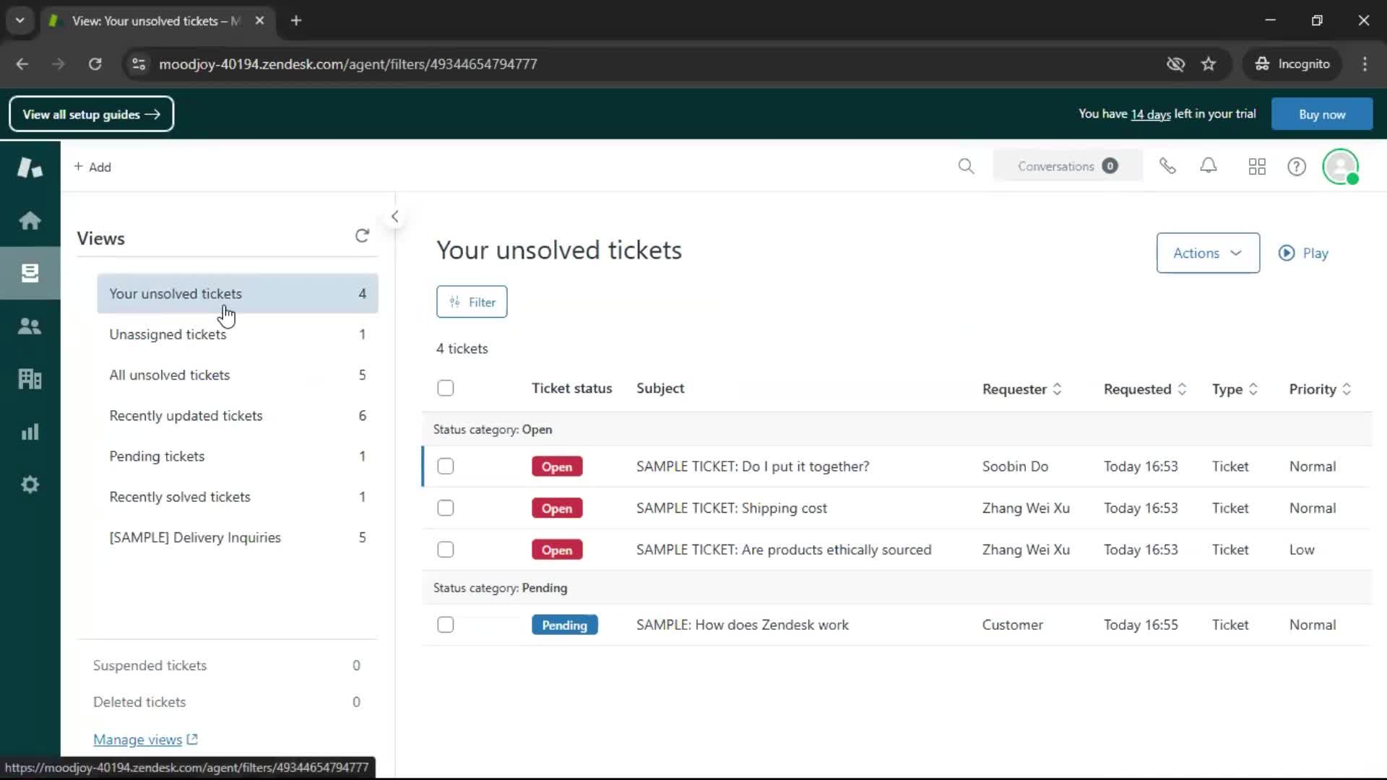Sort by Type column
The width and height of the screenshot is (1387, 780).
pos(1235,389)
